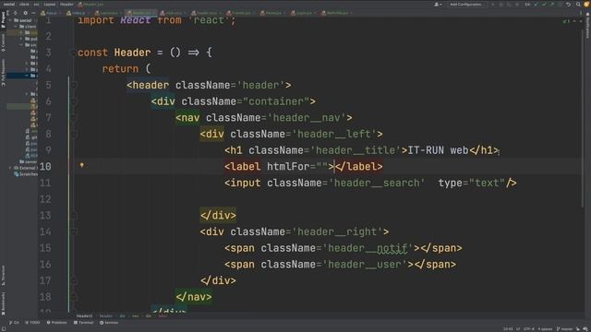
Task: Hide the Project panel with minus icon
Action: pos(33,13)
